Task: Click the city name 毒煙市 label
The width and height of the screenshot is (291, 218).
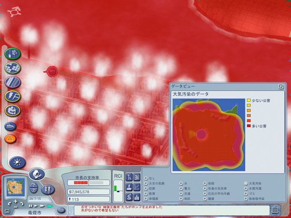Action: click(35, 212)
